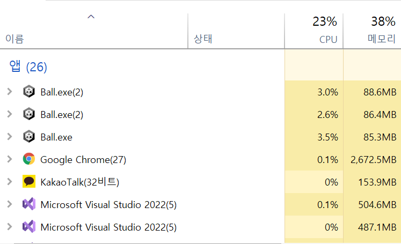Click the 3.0% CPU value
This screenshot has width=401, height=244.
[327, 92]
